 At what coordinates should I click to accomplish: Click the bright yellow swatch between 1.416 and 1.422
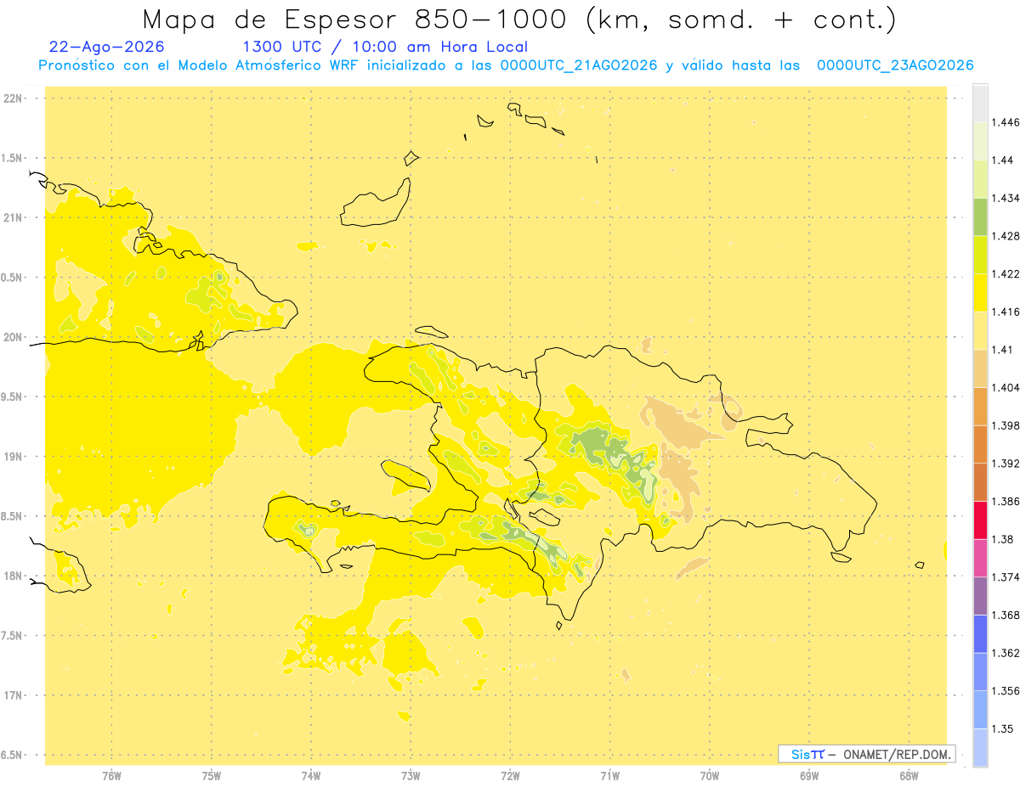(980, 293)
